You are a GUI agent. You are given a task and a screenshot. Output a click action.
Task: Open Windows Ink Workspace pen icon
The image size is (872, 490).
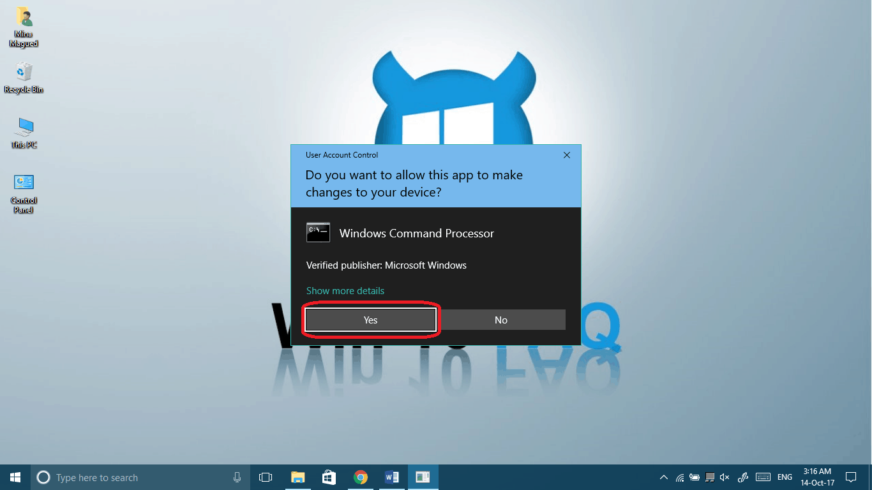tap(742, 477)
